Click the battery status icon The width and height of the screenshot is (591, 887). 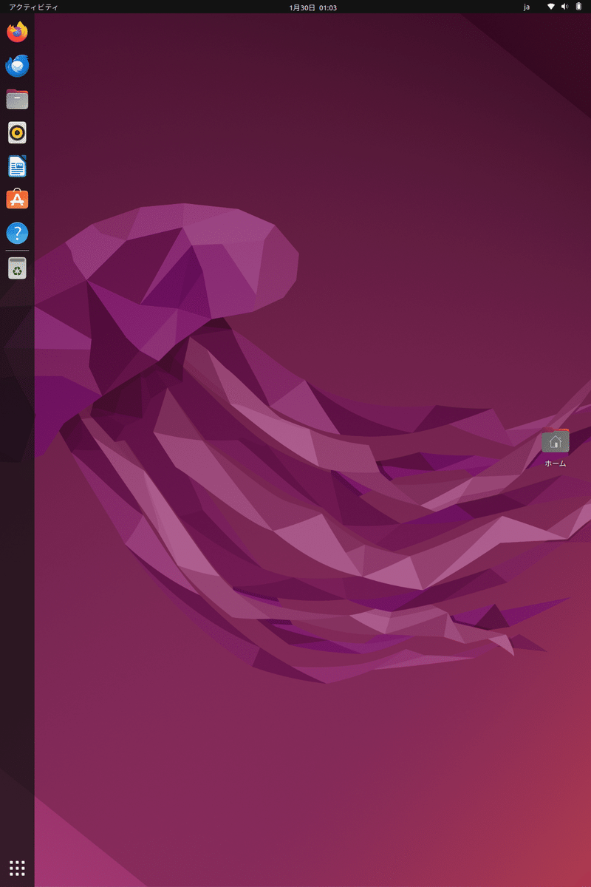(x=578, y=7)
